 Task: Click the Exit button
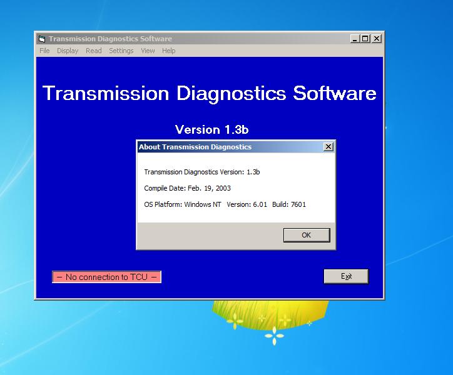[x=346, y=276]
